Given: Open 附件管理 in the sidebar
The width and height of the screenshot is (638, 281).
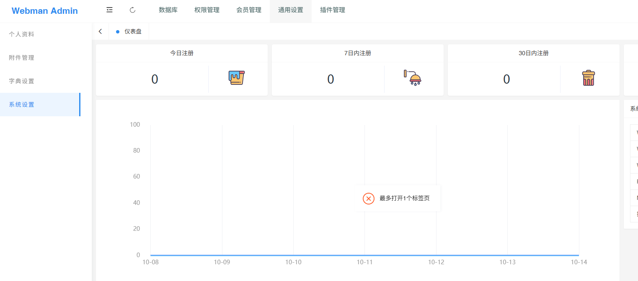Looking at the screenshot, I should (22, 58).
